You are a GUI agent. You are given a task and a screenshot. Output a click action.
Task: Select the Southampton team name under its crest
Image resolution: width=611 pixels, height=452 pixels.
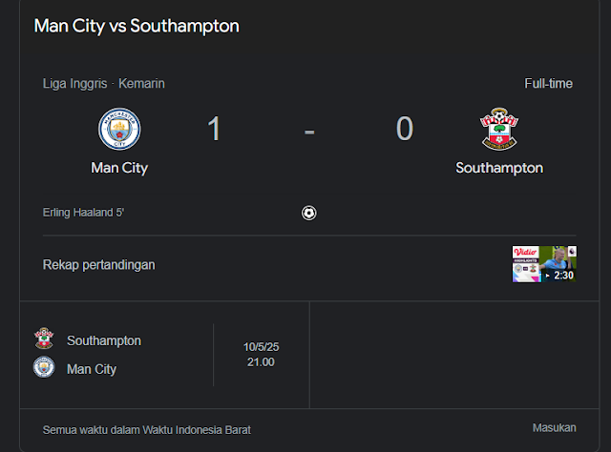499,168
